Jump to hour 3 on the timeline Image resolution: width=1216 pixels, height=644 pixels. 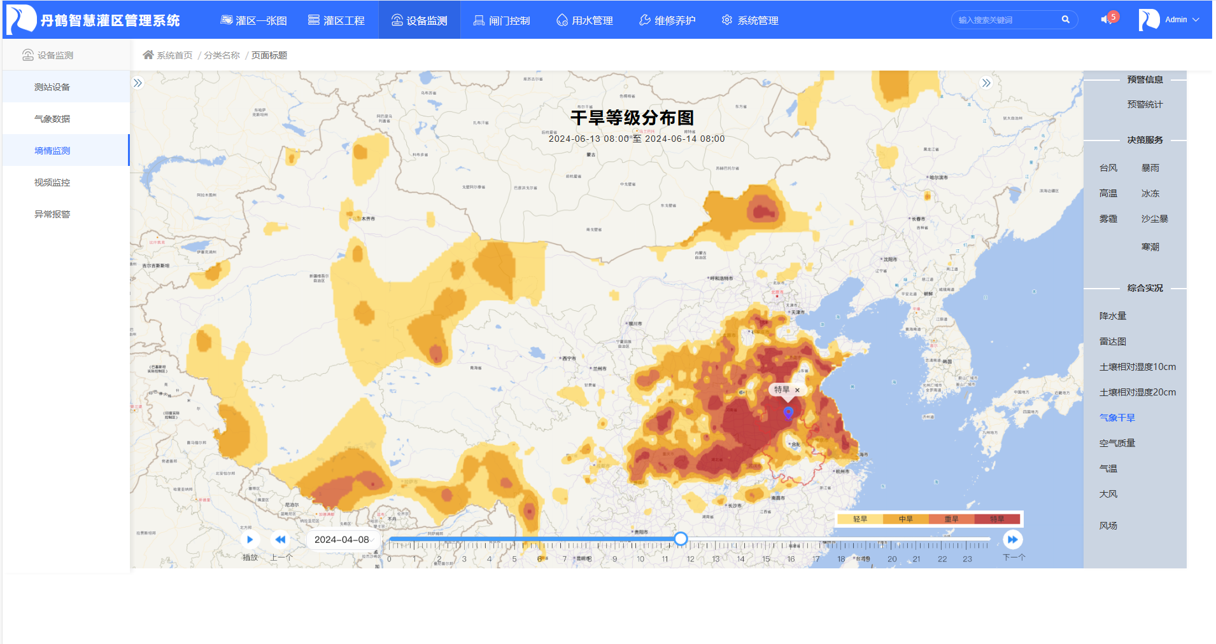click(464, 559)
